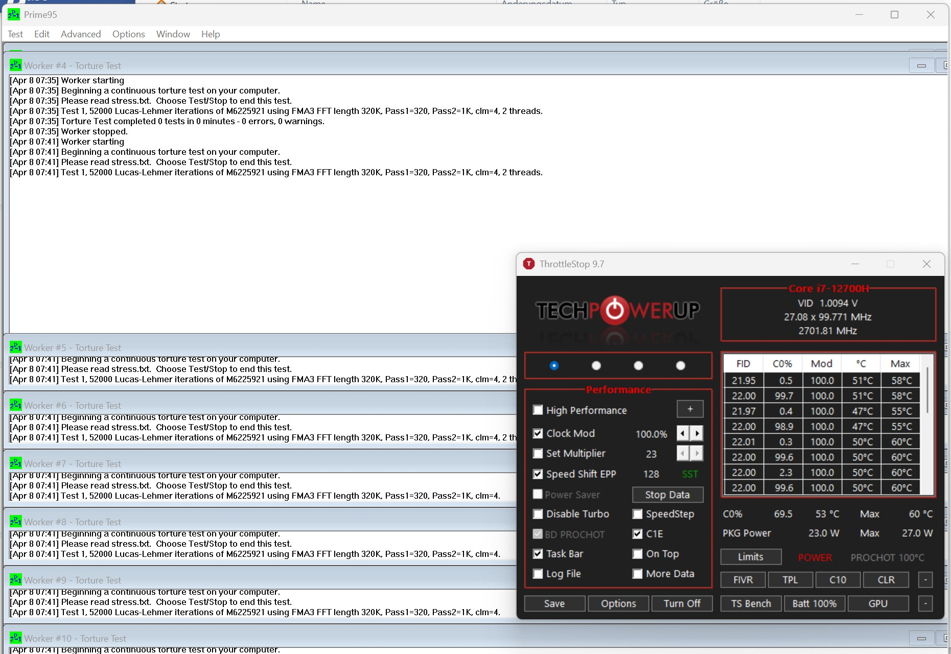Click the minus button next to GPU
The width and height of the screenshot is (951, 654).
pos(925,603)
